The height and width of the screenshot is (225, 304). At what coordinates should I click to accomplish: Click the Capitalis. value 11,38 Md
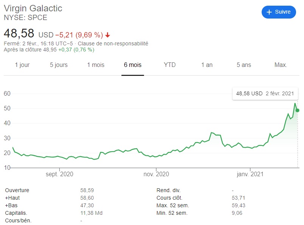pos(91,213)
